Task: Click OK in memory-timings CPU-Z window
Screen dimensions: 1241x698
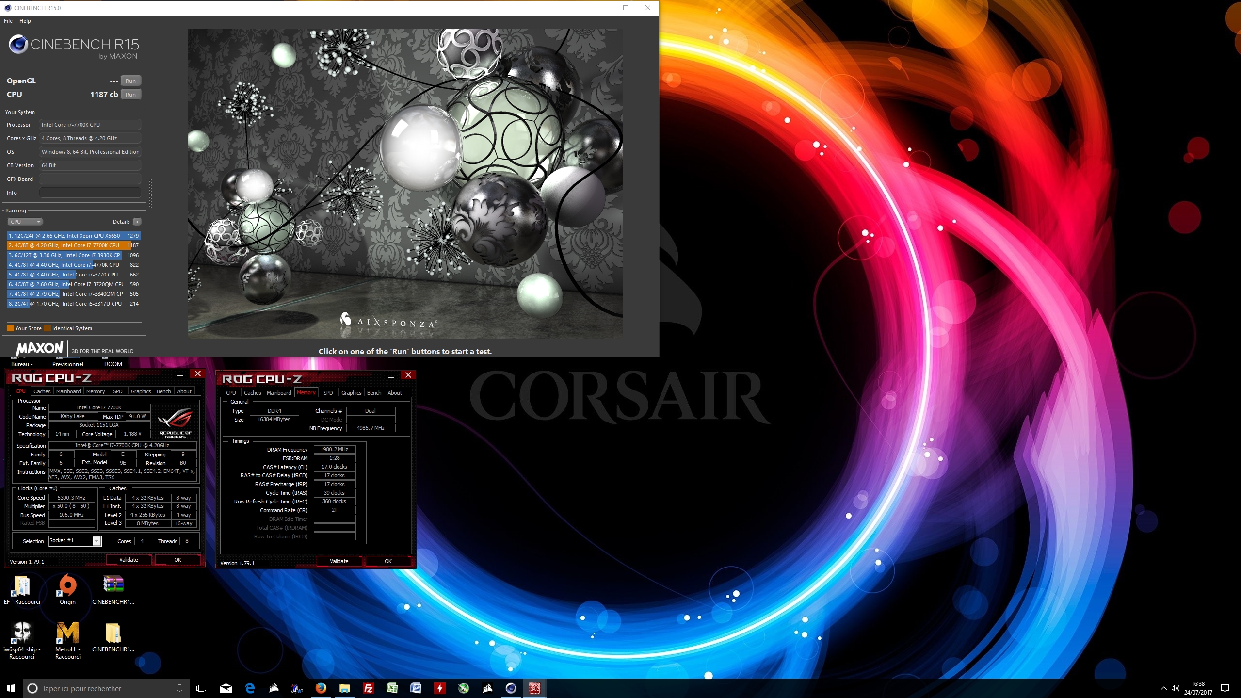Action: coord(388,561)
